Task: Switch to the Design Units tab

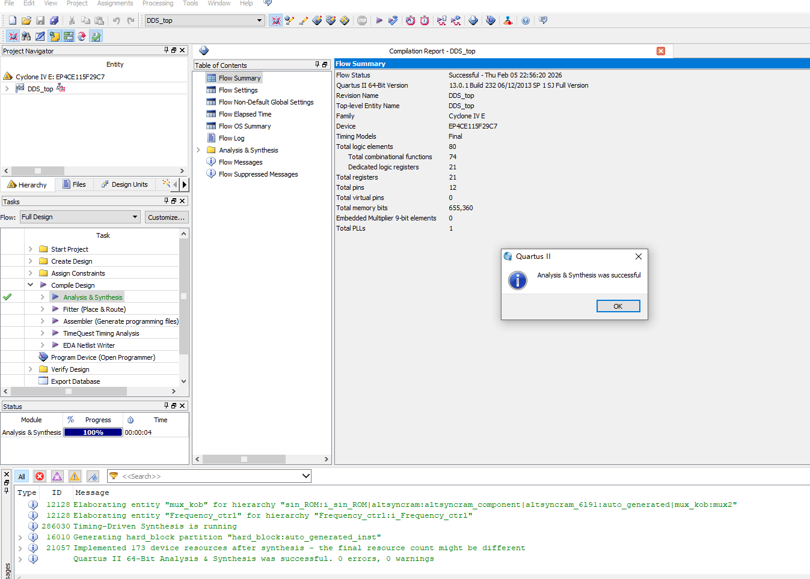Action: click(x=124, y=184)
